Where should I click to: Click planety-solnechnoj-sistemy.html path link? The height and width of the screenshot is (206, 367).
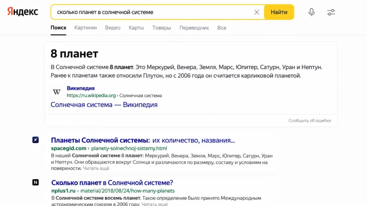pyautogui.click(x=129, y=148)
